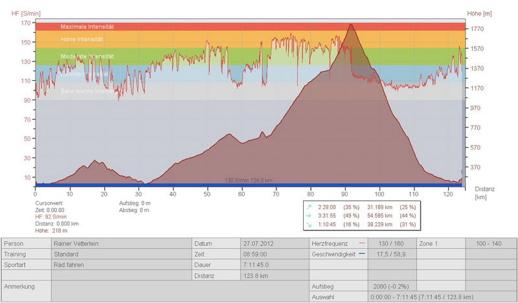This screenshot has width=518, height=303.
Task: Click the flat terrain arrow icon
Action: pyautogui.click(x=311, y=216)
